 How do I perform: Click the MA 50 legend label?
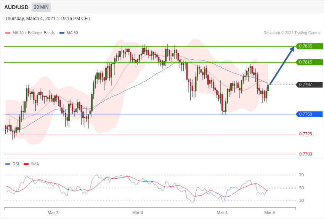[72, 33]
